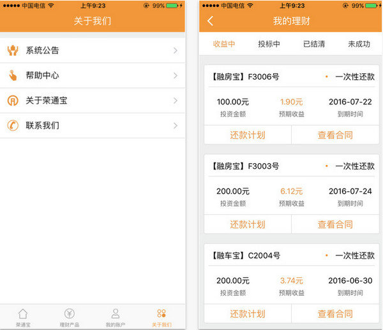Tap 一次性还款 label on F3003号 card
Screen dimensions: 383x330
[355, 166]
